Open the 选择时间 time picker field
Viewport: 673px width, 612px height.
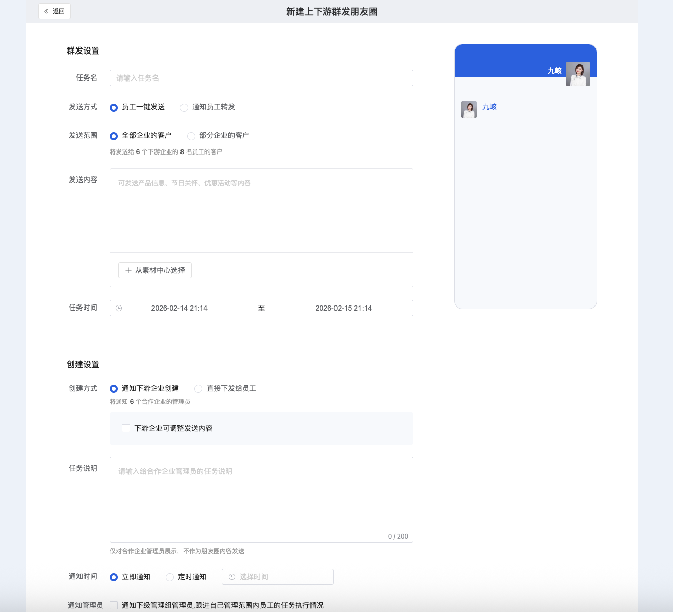tap(278, 577)
